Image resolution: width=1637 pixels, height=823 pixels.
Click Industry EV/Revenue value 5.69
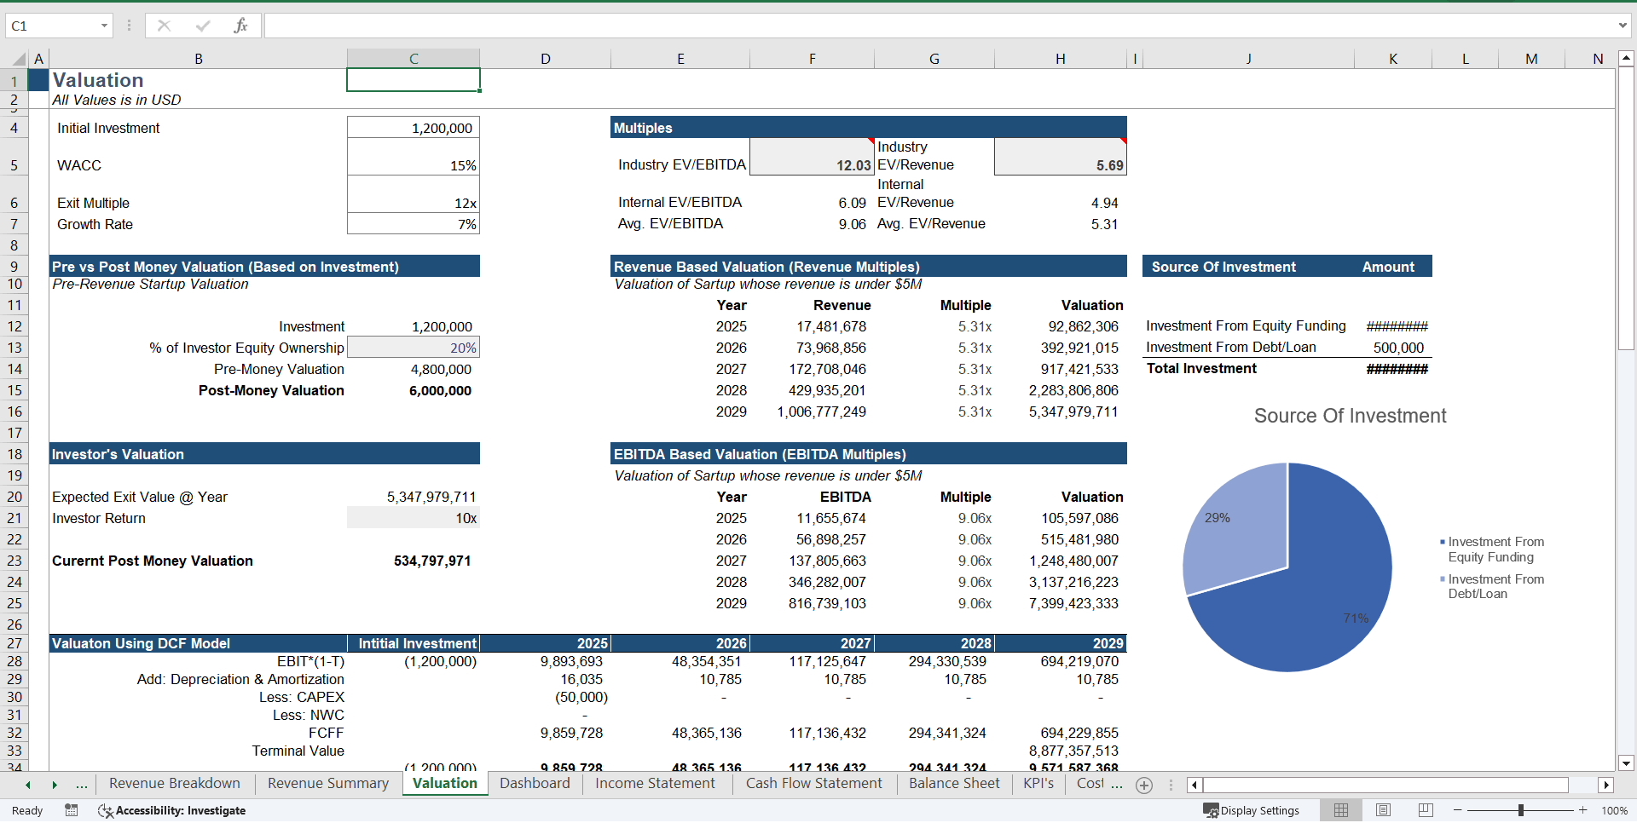(1061, 157)
